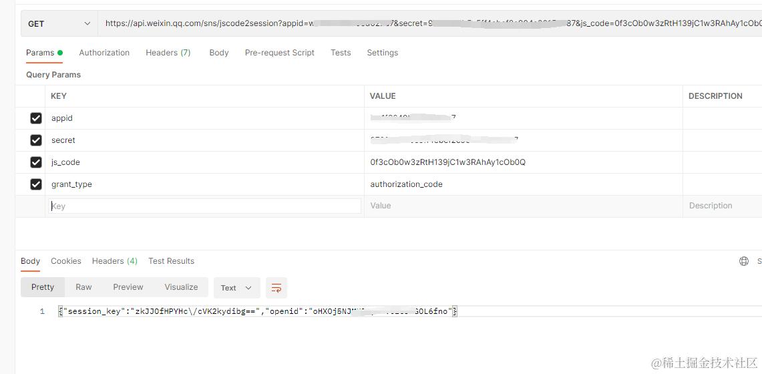The image size is (762, 374).
Task: Click the Query Params heading
Action: coord(53,75)
